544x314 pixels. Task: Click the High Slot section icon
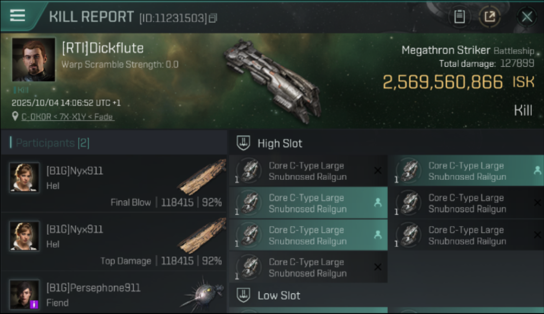tap(243, 143)
